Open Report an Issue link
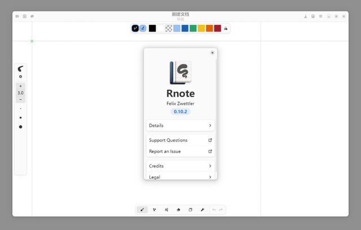 pos(180,151)
